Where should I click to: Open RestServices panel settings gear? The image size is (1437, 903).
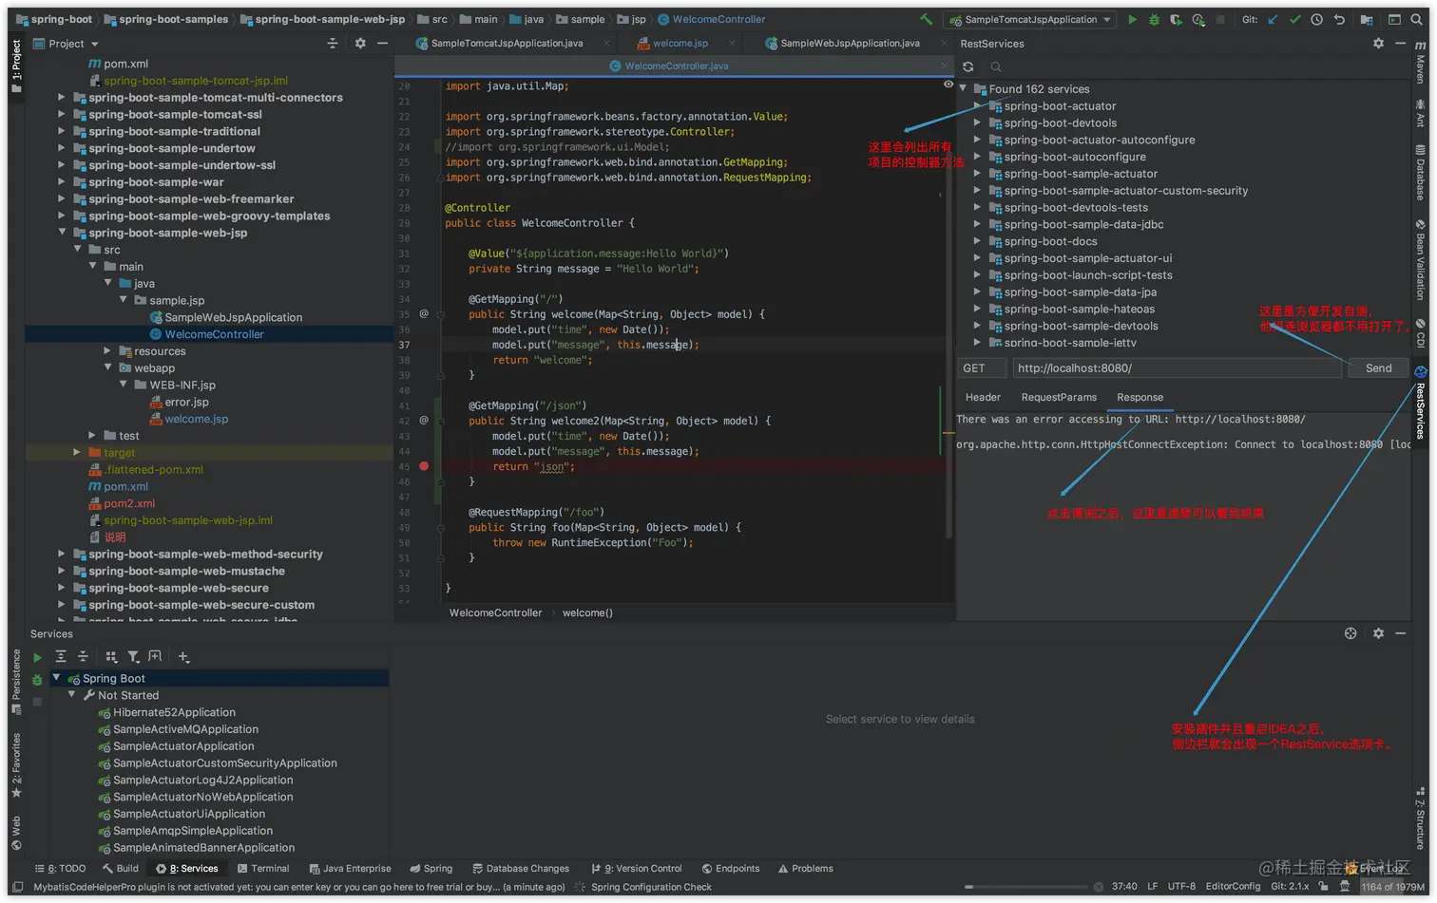[x=1378, y=43]
